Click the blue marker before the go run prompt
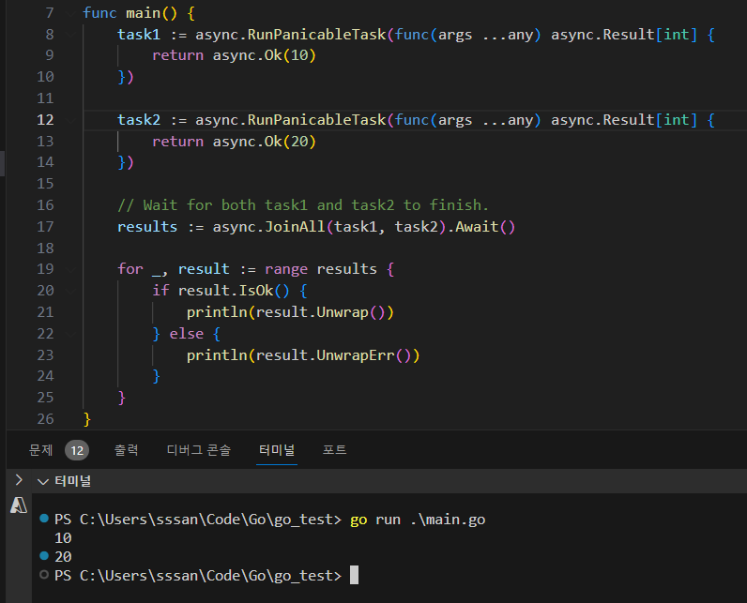This screenshot has height=603, width=747. pos(44,519)
